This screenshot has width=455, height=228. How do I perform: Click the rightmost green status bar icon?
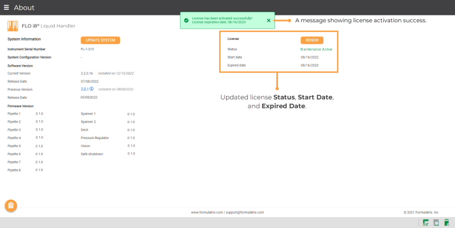pos(447,222)
